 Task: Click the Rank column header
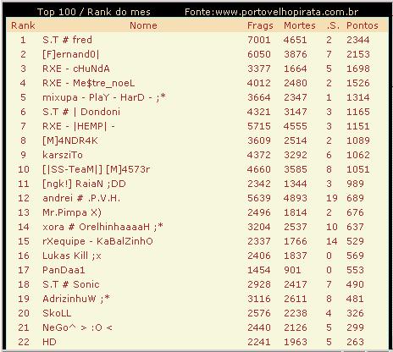pyautogui.click(x=23, y=25)
